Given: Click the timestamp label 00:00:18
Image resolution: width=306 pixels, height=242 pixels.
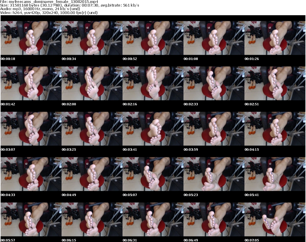Looking at the screenshot, I should [x=8, y=59].
